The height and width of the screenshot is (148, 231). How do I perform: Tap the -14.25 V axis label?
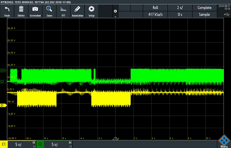12,138
